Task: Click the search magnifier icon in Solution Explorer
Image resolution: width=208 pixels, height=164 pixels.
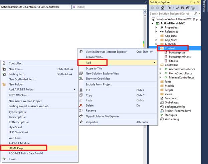Action: (196, 14)
